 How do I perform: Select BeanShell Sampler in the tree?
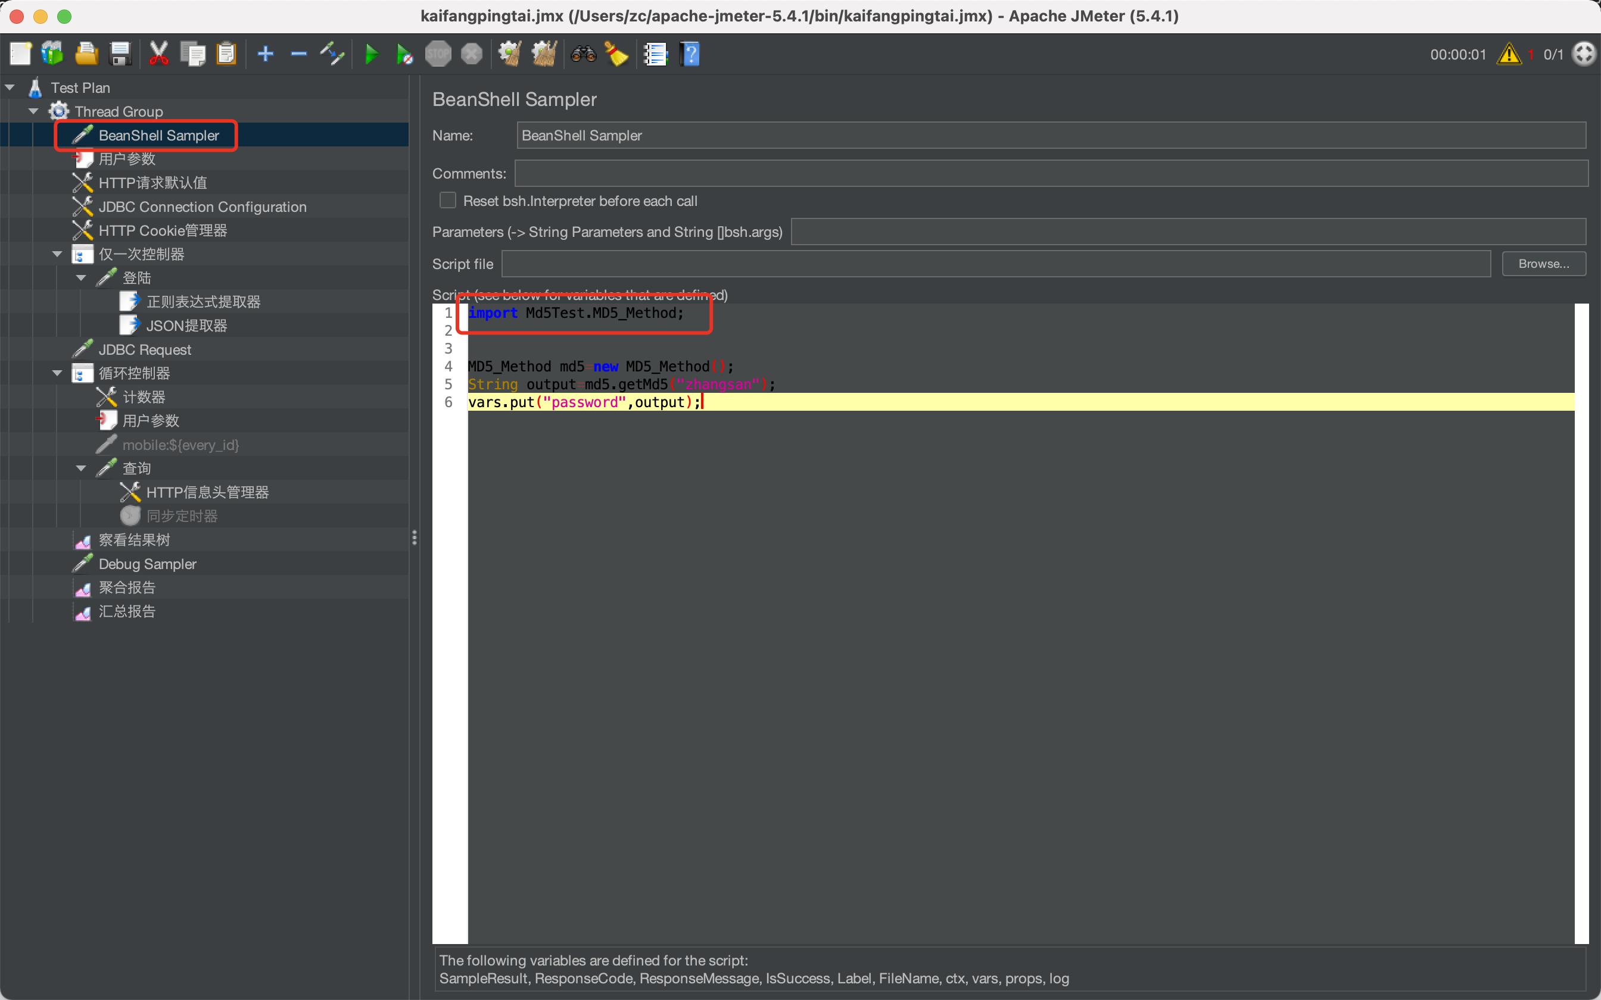158,136
